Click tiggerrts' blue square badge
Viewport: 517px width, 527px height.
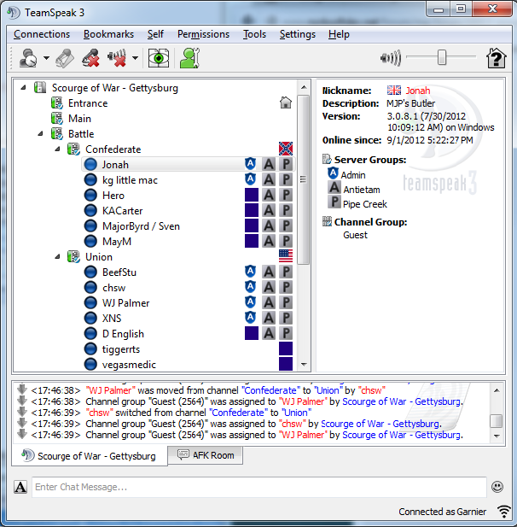pyautogui.click(x=286, y=348)
